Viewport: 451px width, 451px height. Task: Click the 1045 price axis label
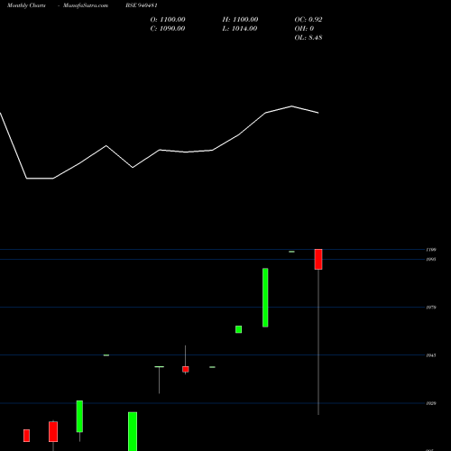coord(431,355)
